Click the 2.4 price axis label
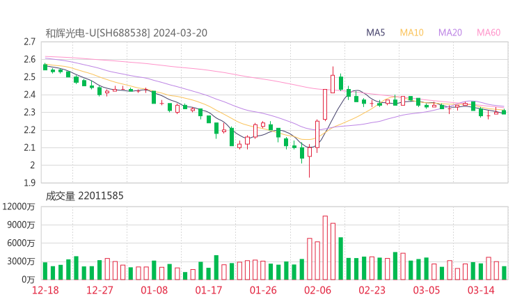Image resolution: width=515 pixels, height=306 pixels. click(x=29, y=95)
